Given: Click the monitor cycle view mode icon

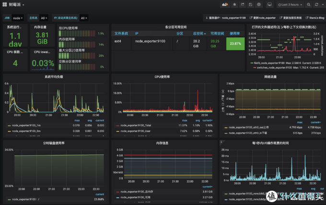Looking at the screenshot, I should [x=269, y=4].
